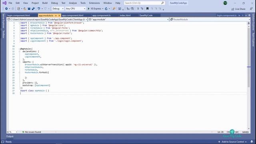
Task: Undo the last edit using the toolbar icon
Action: (x=39, y=9)
